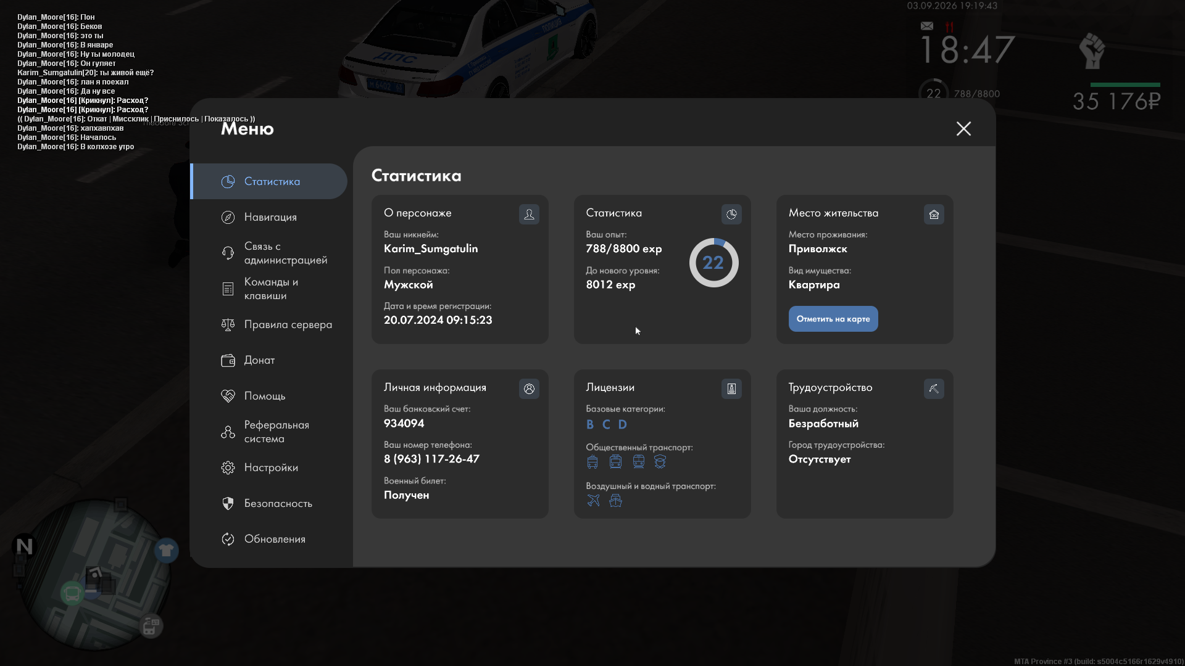Open the Навигация menu section
This screenshot has height=666, width=1185.
click(x=269, y=217)
